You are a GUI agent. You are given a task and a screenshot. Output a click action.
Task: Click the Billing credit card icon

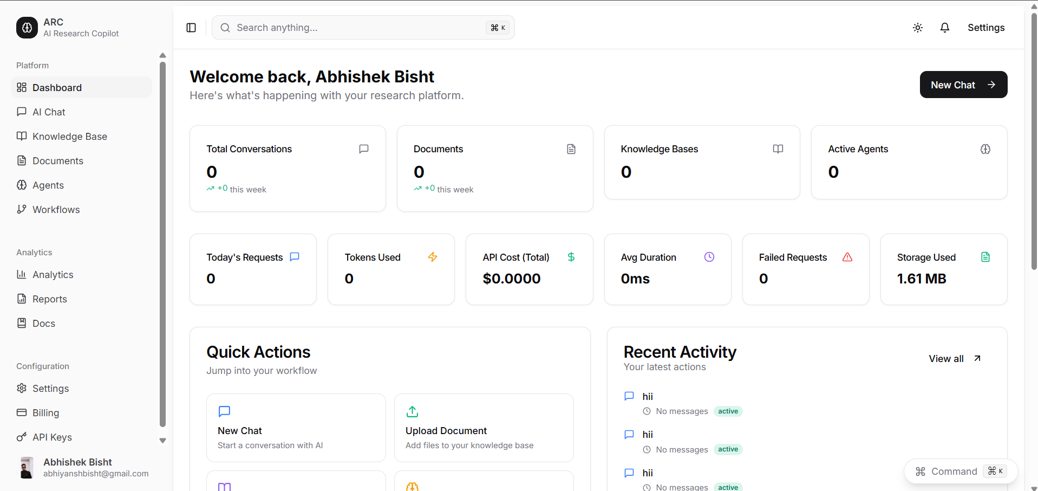[22, 412]
